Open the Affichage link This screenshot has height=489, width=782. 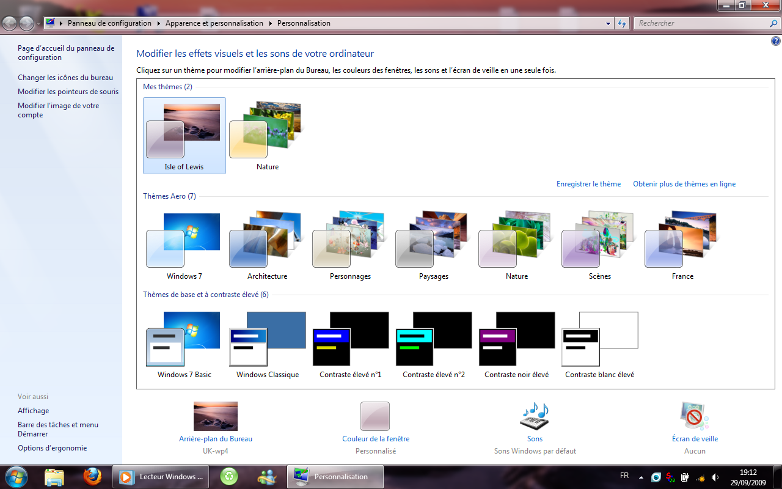click(34, 411)
